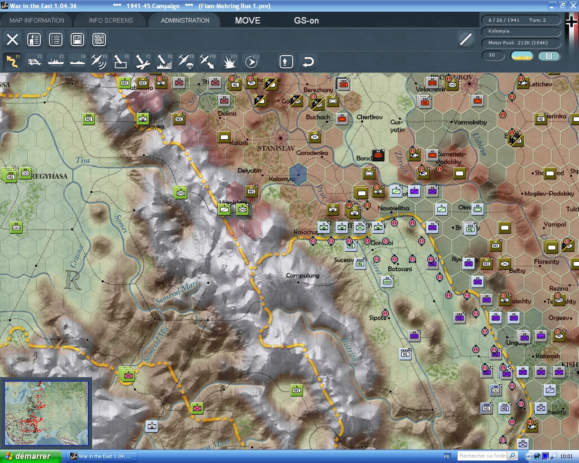579x463 pixels.
Task: Click the grid map icon in toolbar
Action: [99, 39]
